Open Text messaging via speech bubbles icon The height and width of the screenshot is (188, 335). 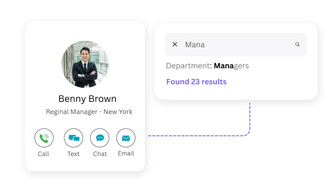[x=74, y=138]
